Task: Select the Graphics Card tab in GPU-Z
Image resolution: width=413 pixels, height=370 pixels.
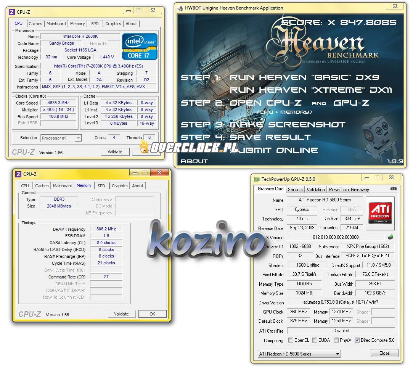Action: point(270,189)
